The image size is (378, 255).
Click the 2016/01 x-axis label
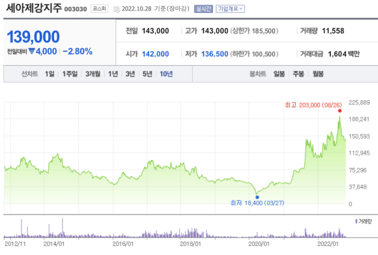click(123, 244)
